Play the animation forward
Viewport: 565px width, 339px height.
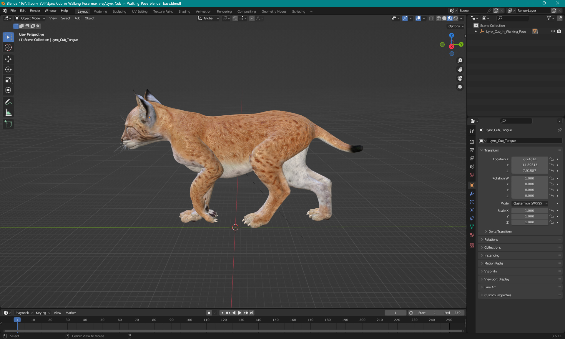240,313
